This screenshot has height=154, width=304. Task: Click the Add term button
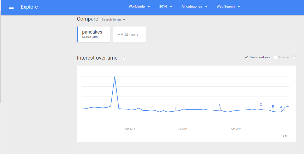pos(129,34)
